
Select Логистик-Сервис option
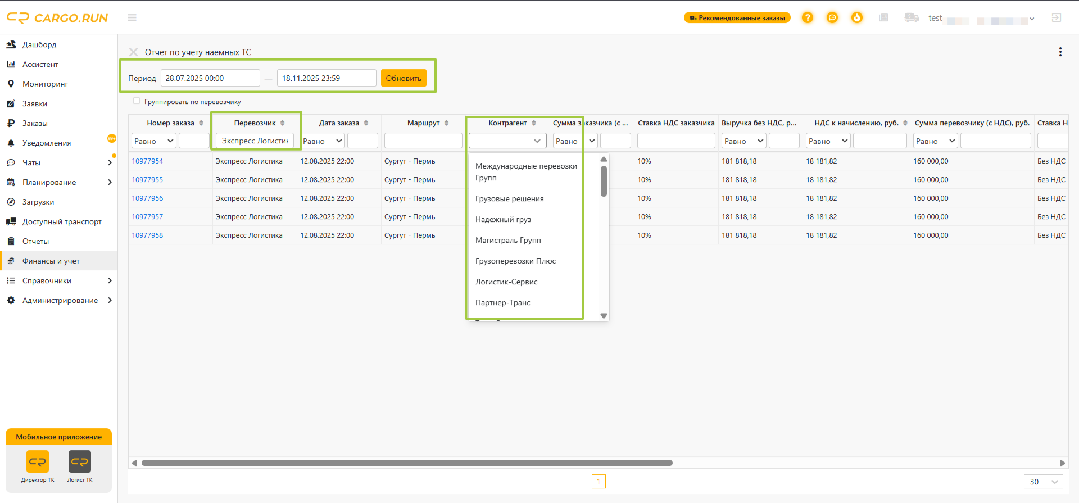pyautogui.click(x=534, y=282)
